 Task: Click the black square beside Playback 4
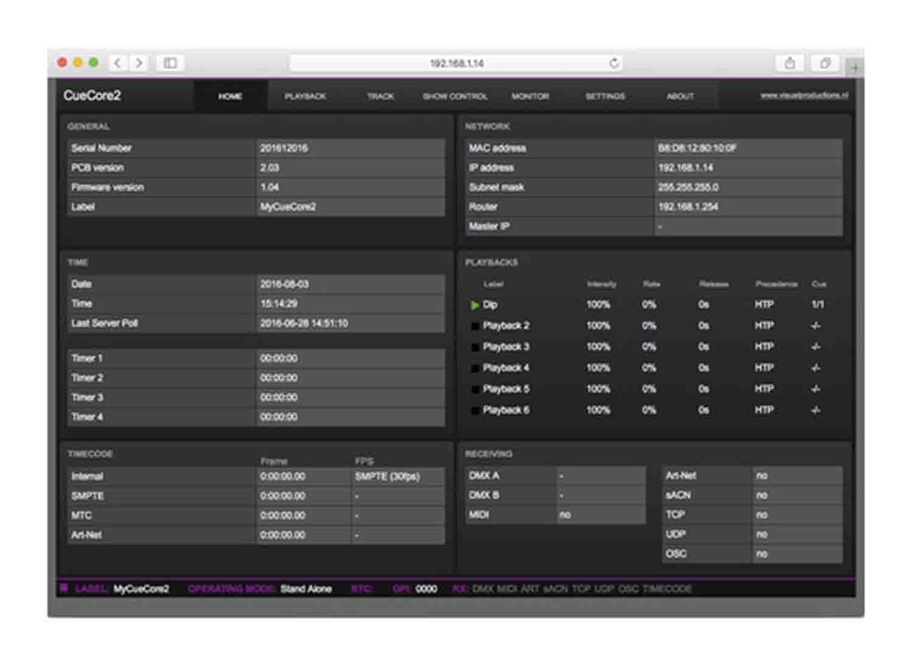tap(475, 368)
